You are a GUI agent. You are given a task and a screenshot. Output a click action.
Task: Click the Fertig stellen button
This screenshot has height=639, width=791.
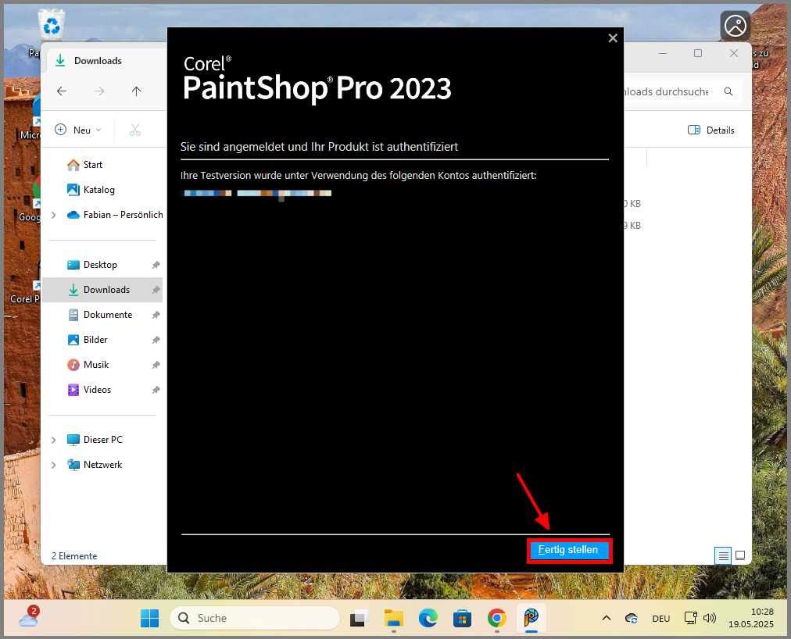(x=569, y=550)
